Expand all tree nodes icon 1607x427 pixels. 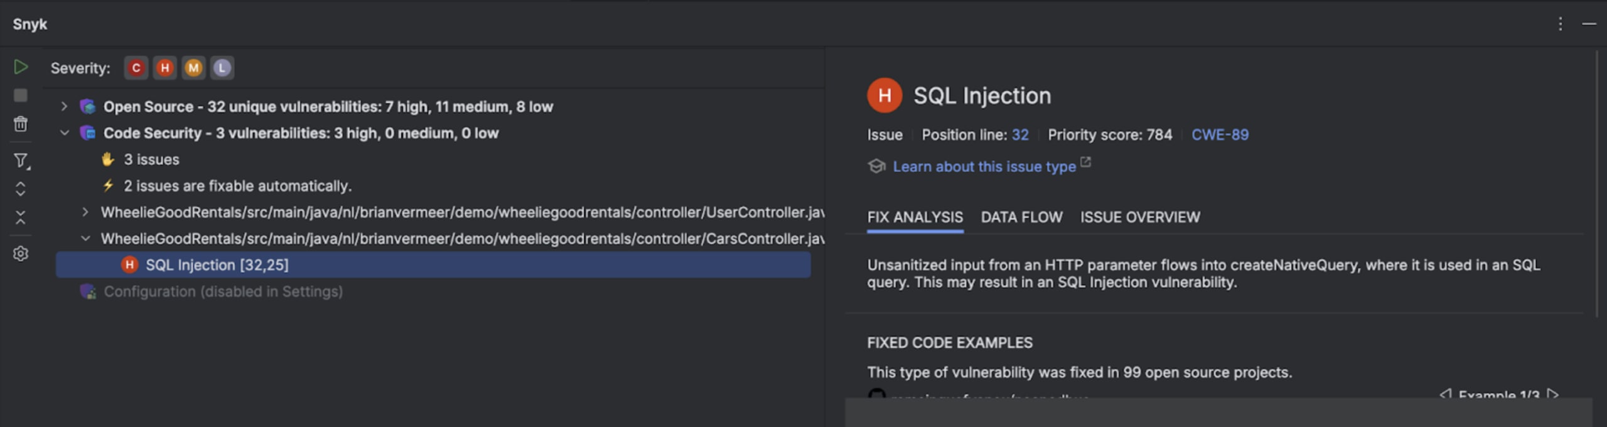click(21, 189)
